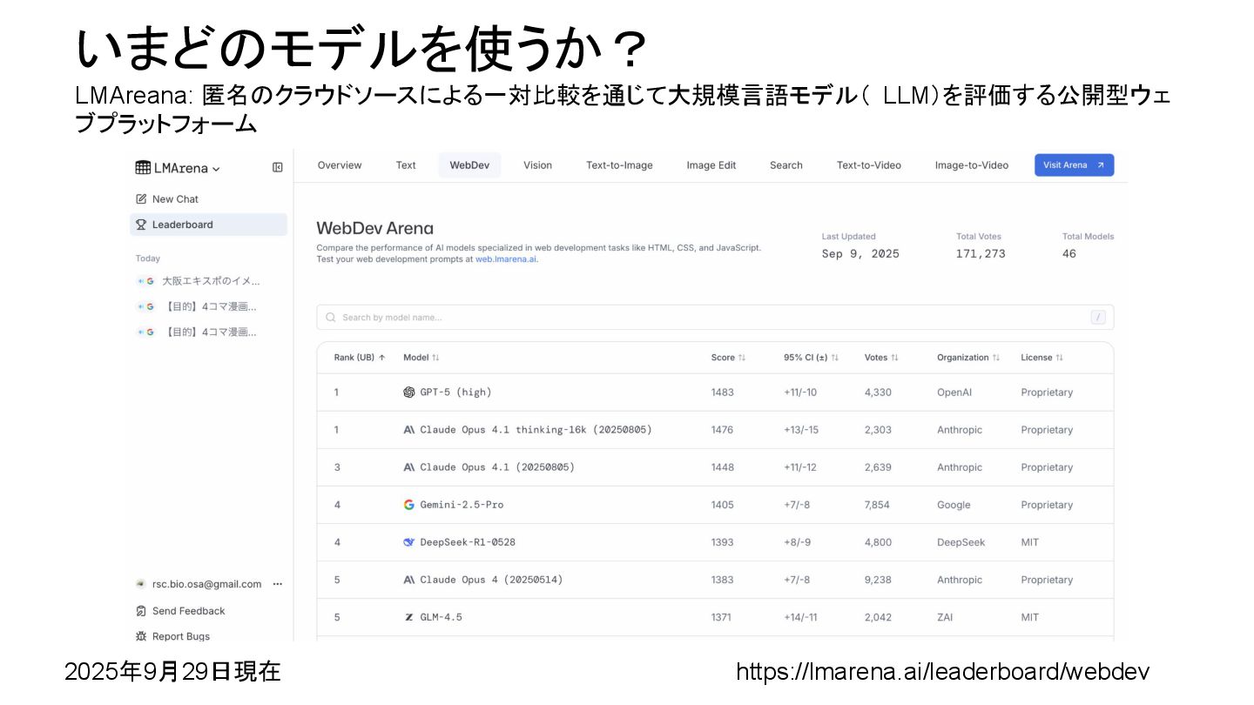1254x705 pixels.
Task: Open the Image Edit tab
Action: pyautogui.click(x=711, y=165)
